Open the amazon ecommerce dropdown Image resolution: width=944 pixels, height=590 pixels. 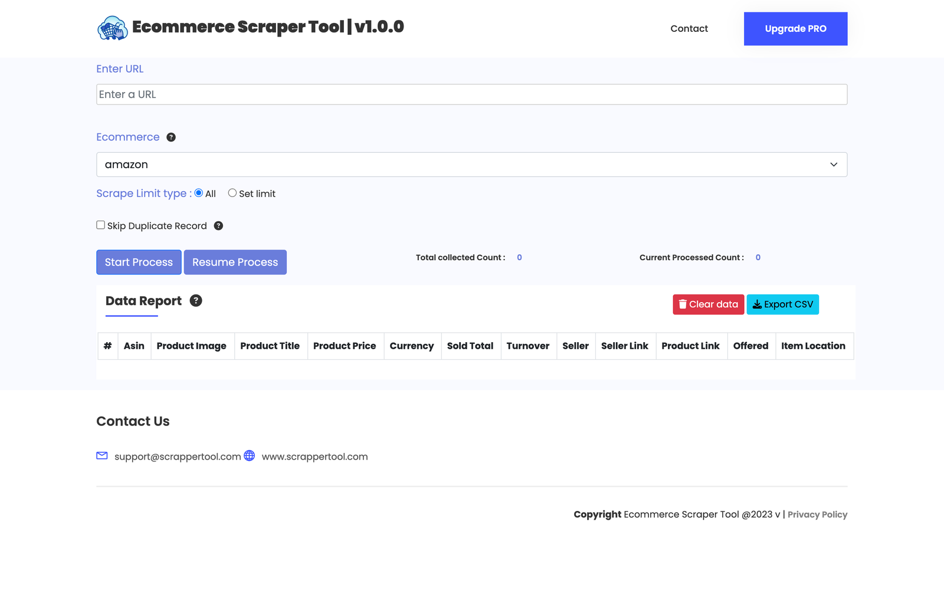pos(472,165)
